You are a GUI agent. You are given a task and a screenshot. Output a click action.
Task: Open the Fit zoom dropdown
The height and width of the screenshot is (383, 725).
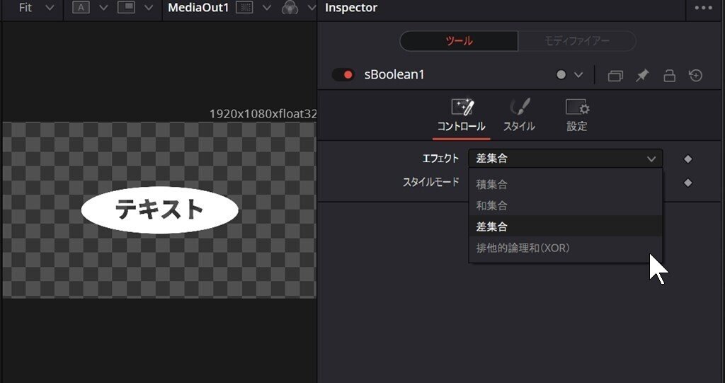pos(36,8)
